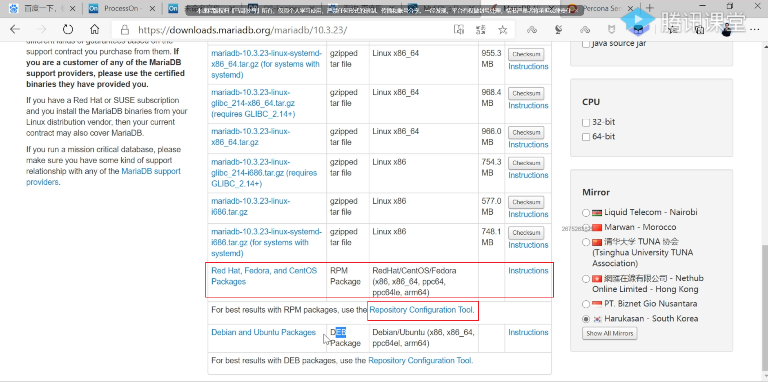This screenshot has height=382, width=768.
Task: Switch to the Percona Server tab
Action: coord(603,8)
